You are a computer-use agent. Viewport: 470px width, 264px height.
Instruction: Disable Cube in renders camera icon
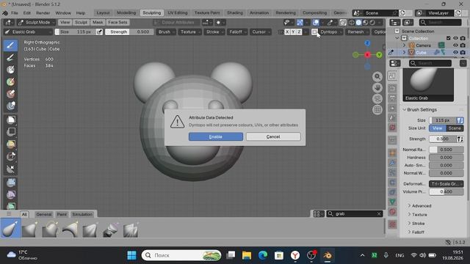(463, 52)
